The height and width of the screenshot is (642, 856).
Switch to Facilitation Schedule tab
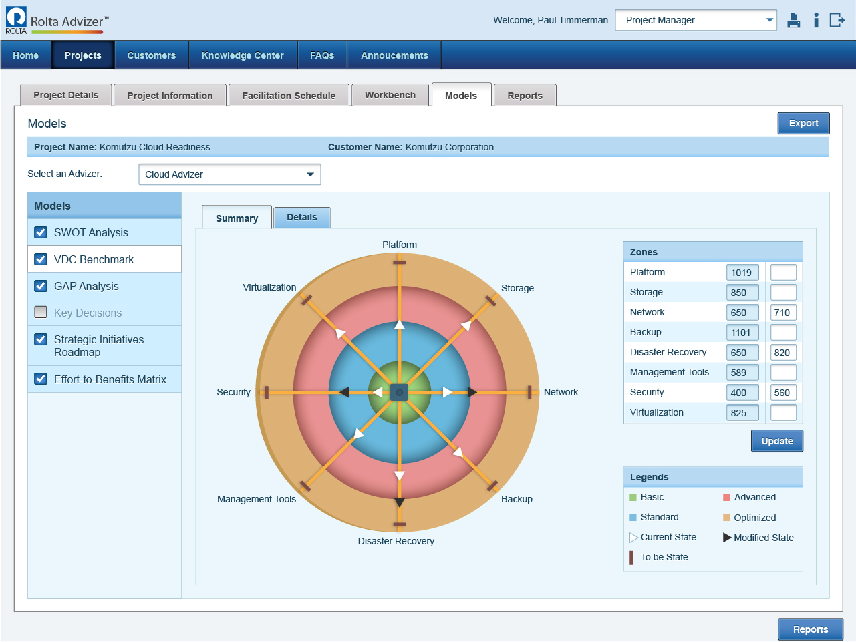pyautogui.click(x=289, y=95)
